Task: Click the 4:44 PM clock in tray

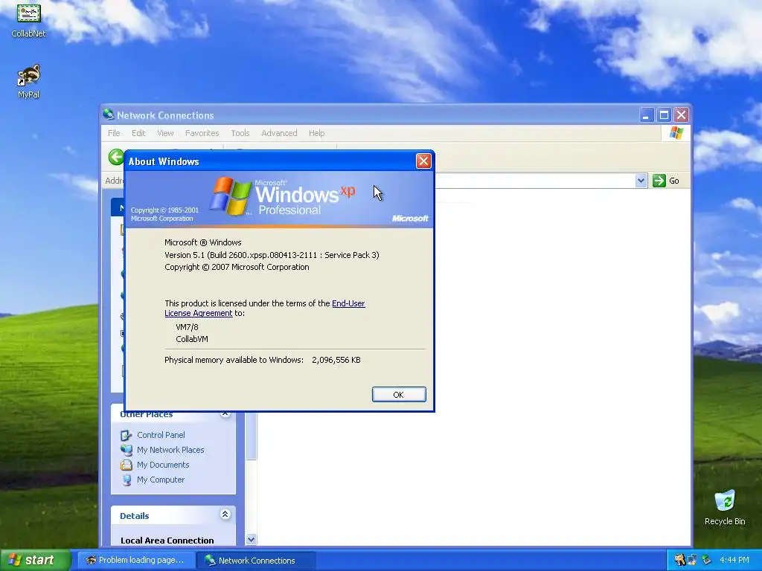Action: coord(734,560)
